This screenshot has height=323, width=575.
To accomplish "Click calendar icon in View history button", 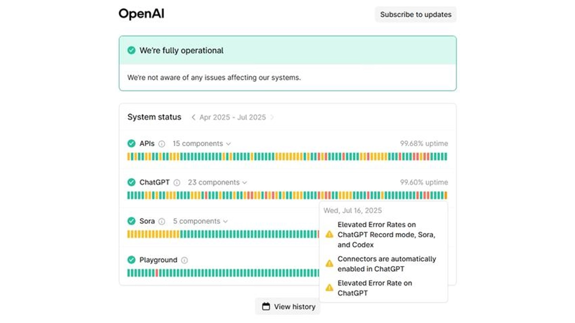I will pyautogui.click(x=265, y=307).
